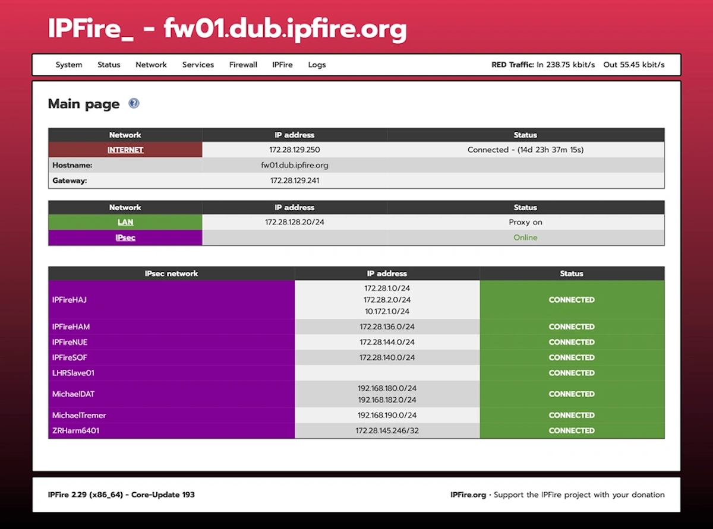Click the Hostname: label

point(72,165)
